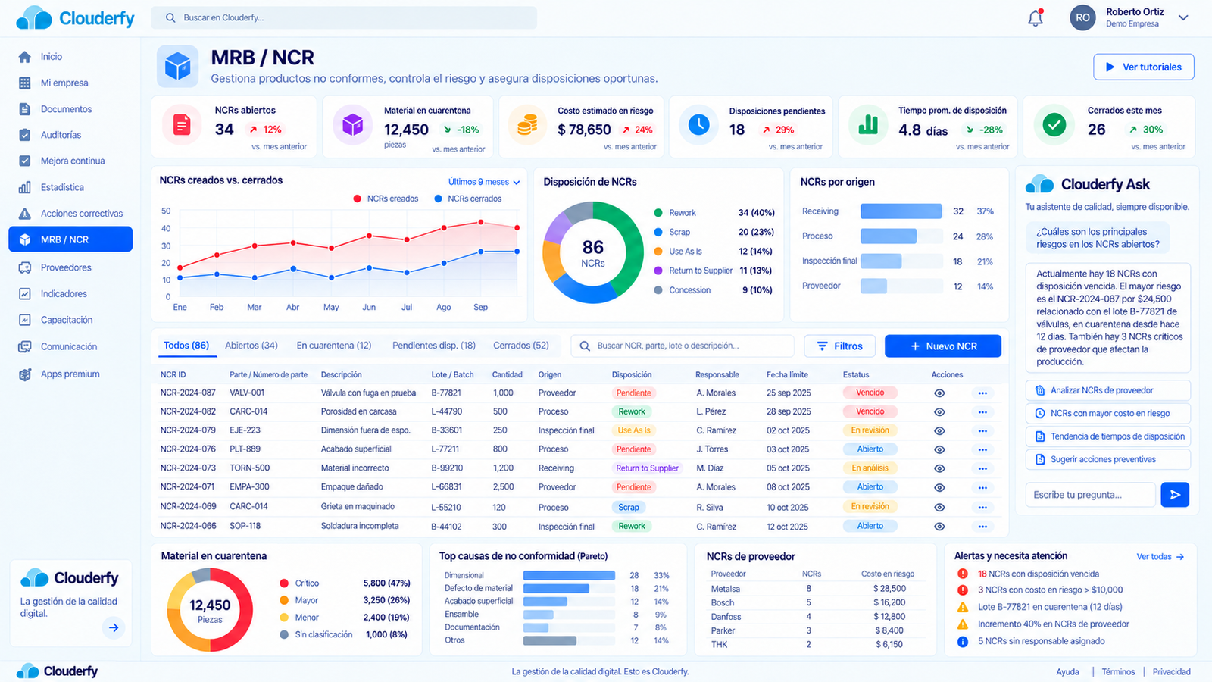The width and height of the screenshot is (1212, 682).
Task: Click the Nuevo NCR button
Action: pos(943,346)
